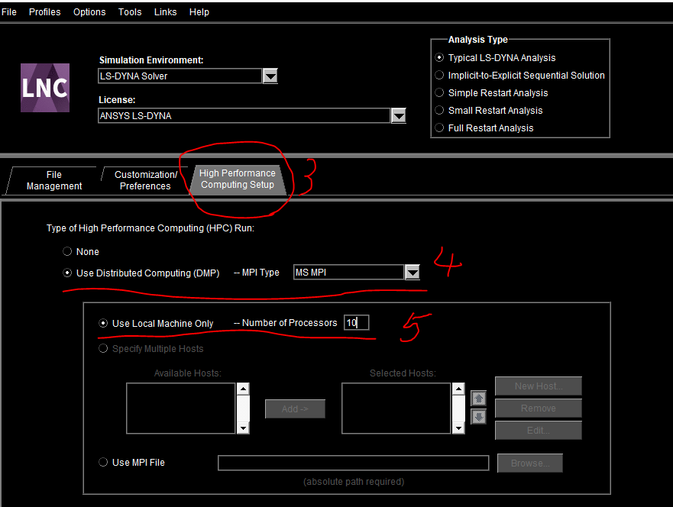Click the Remove host button
This screenshot has width=673, height=507.
point(539,409)
